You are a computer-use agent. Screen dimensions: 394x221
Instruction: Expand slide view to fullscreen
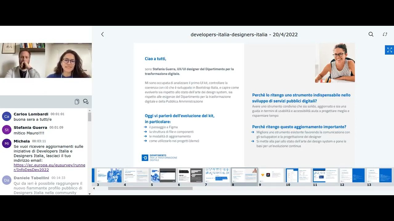(x=389, y=50)
